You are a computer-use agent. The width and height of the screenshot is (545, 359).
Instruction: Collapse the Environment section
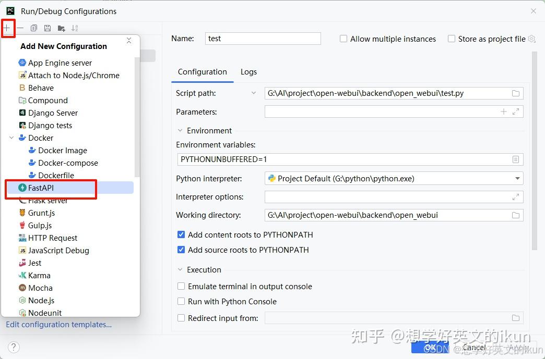pyautogui.click(x=180, y=130)
